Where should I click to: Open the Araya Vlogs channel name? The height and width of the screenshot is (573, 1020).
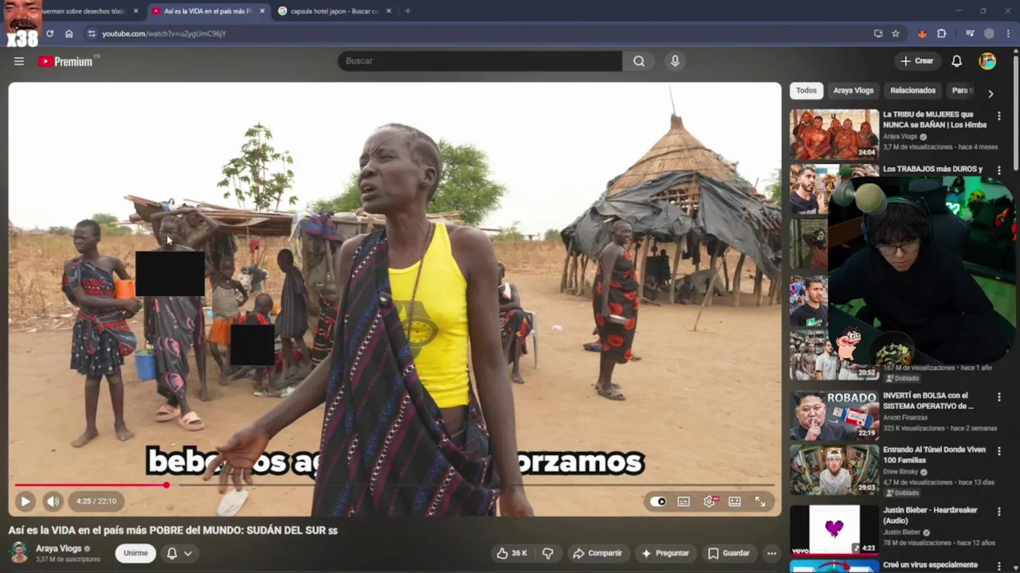[x=58, y=548]
